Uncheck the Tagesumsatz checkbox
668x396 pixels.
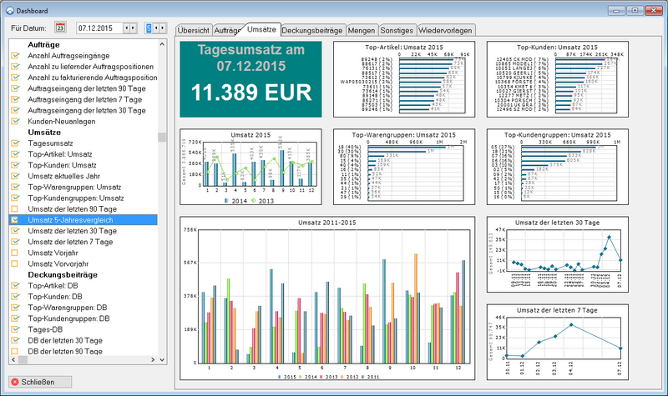point(15,143)
